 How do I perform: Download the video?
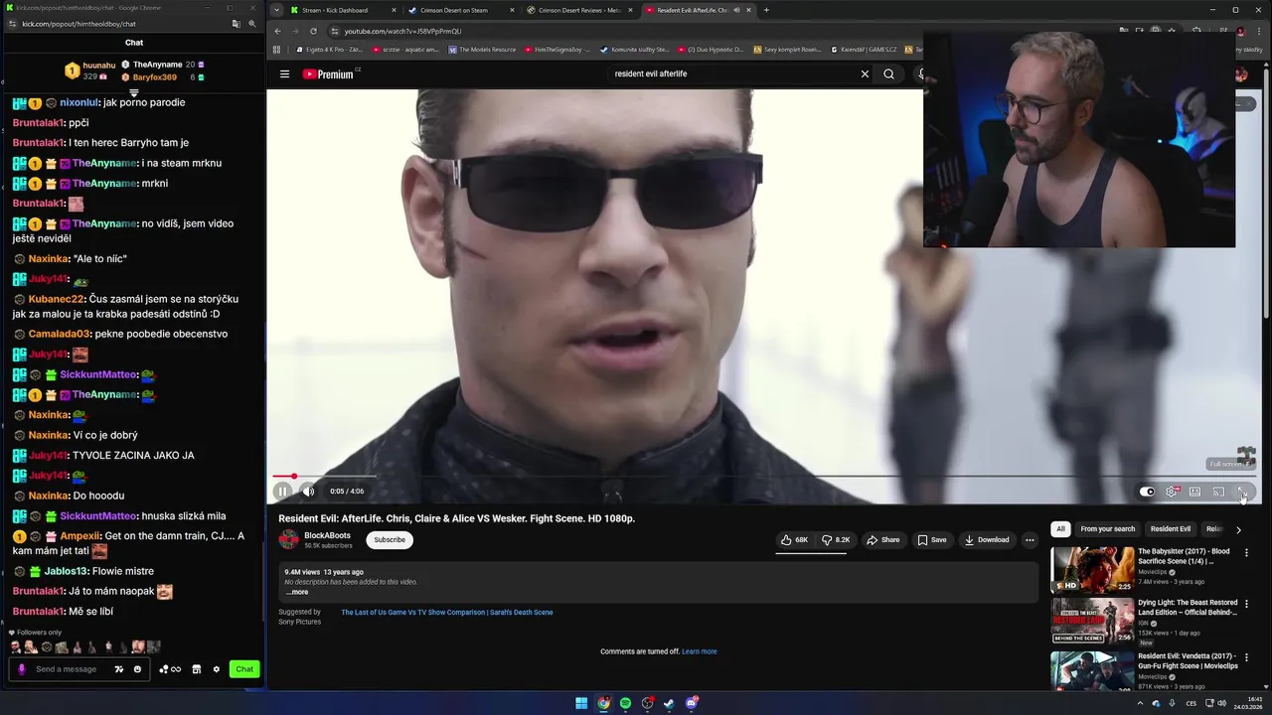(987, 540)
